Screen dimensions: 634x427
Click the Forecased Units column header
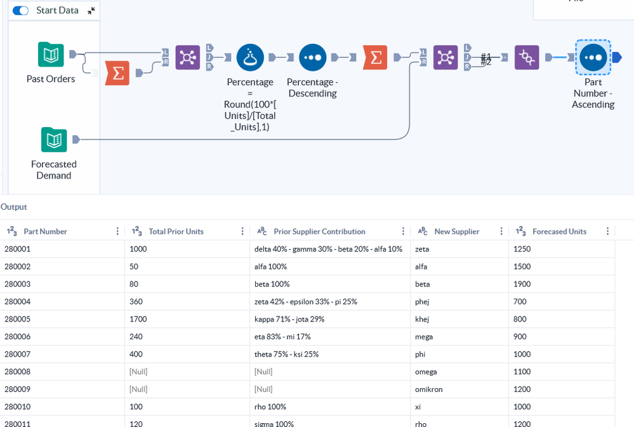point(559,231)
